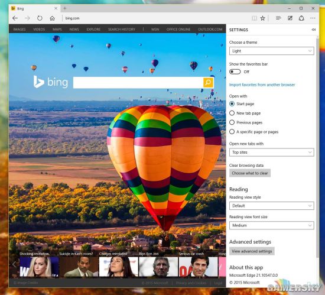Open the home page icon
The width and height of the screenshot is (325, 295).
(52, 18)
